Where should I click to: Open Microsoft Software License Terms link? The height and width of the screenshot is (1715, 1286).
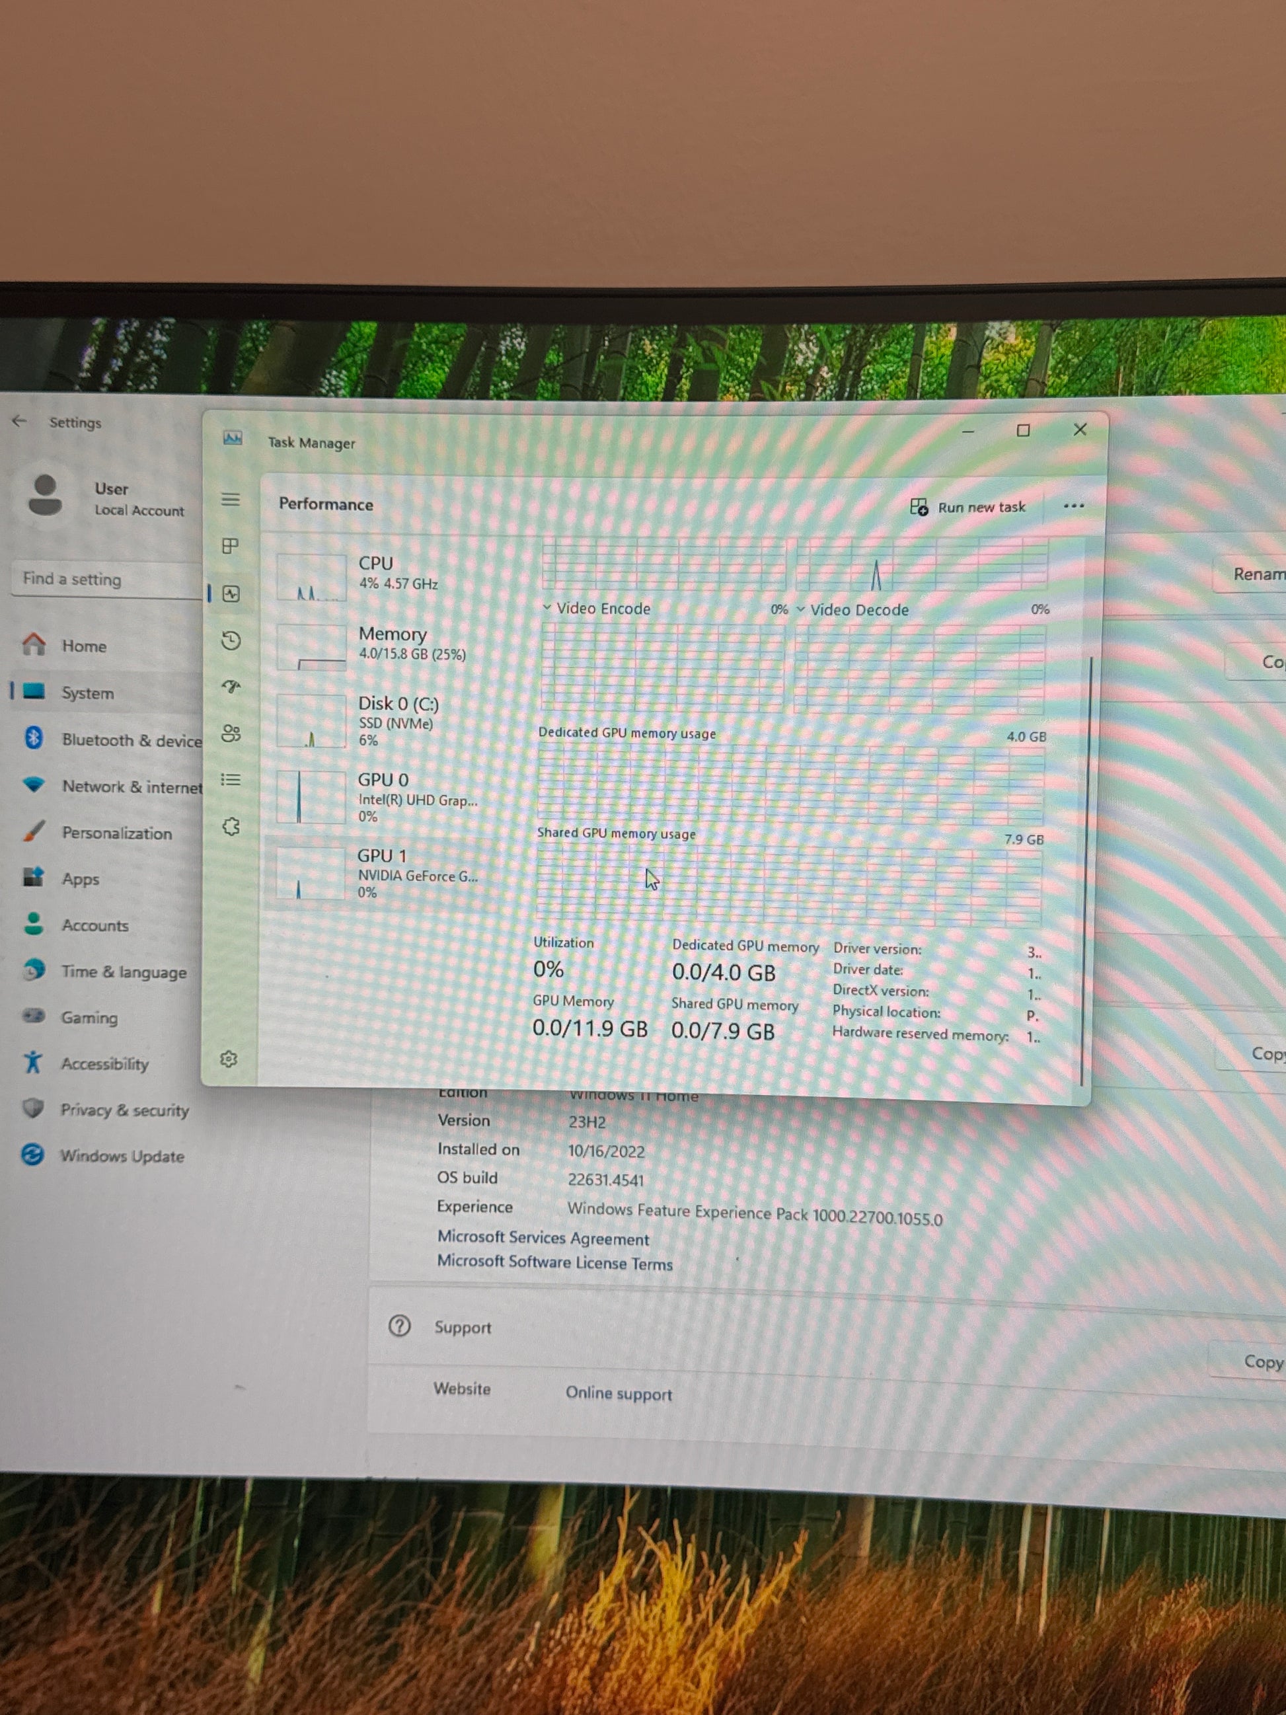pyautogui.click(x=554, y=1262)
